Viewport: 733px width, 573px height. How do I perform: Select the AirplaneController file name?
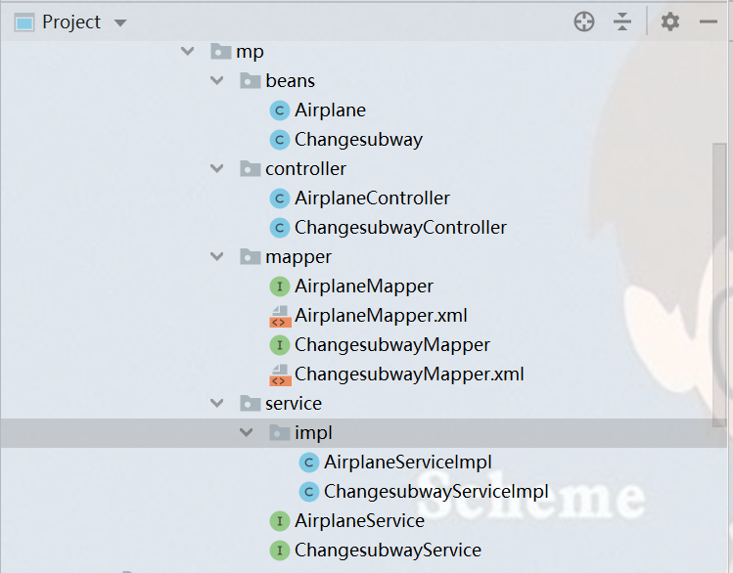click(x=372, y=198)
